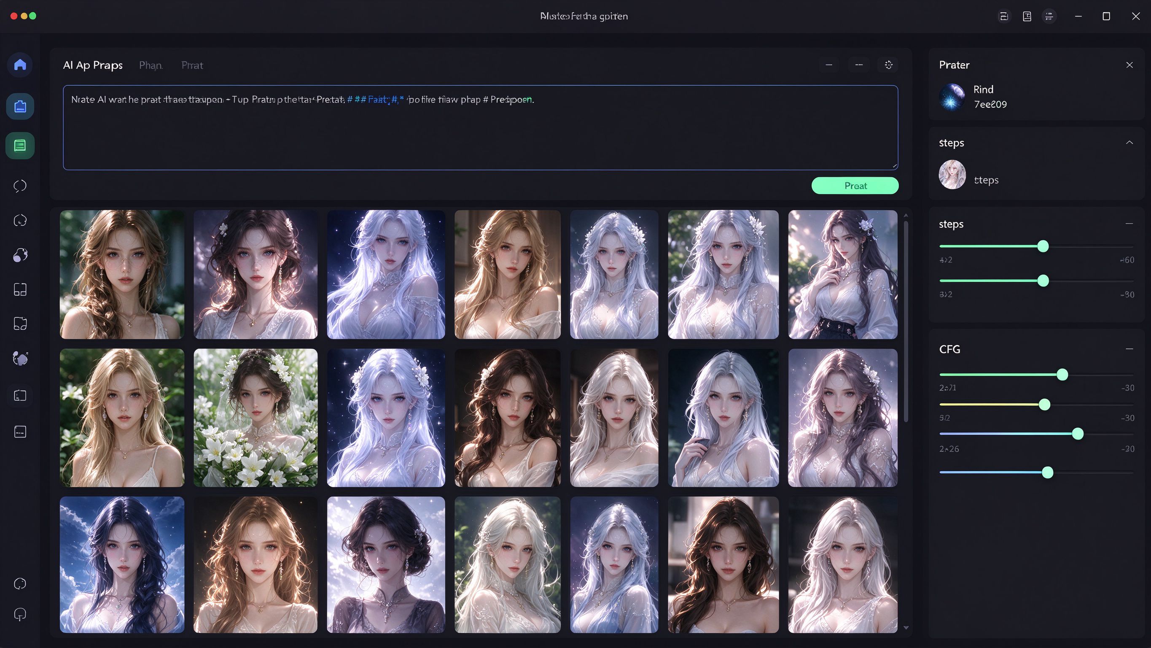
Task: Open the upper globe icon in the sidebar
Action: [x=20, y=255]
